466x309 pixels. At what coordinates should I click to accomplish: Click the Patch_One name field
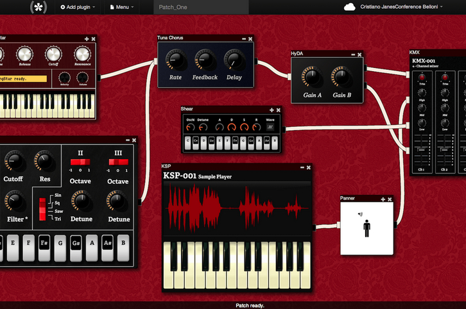[x=200, y=7]
